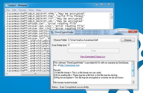
Task: Open the Format menu in Notepad
Action: coord(22,10)
